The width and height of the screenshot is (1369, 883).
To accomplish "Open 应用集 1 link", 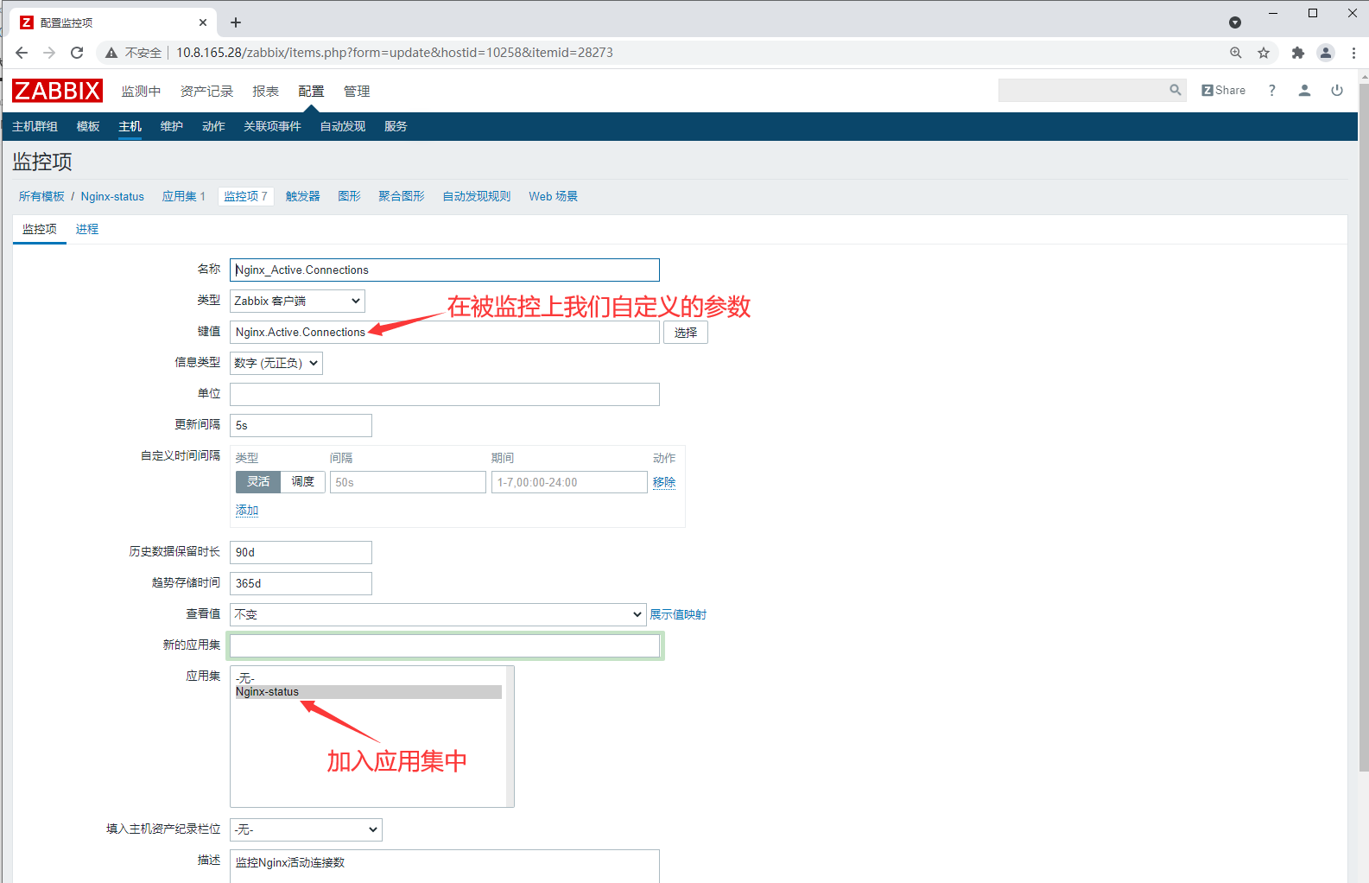I will pos(184,196).
